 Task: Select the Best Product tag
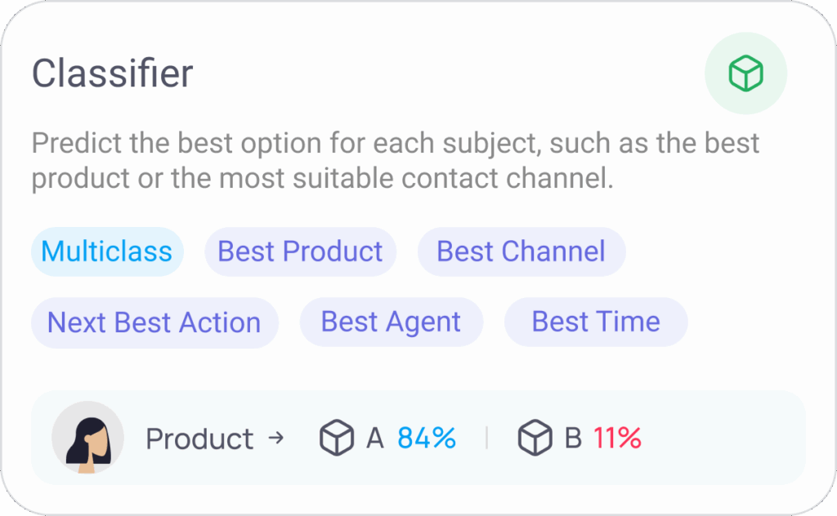[x=301, y=251]
